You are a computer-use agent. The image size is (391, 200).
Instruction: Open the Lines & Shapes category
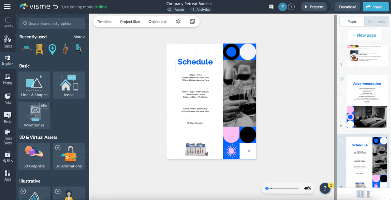coord(34,85)
